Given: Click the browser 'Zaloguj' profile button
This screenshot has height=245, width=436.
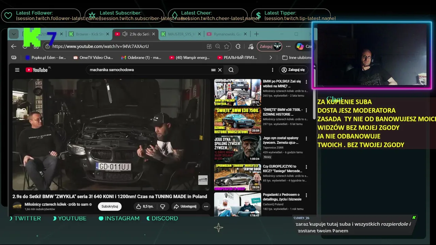Looking at the screenshot, I should (269, 46).
